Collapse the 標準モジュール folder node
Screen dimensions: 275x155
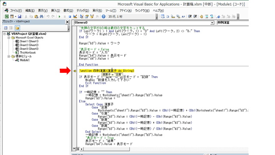point(9,56)
